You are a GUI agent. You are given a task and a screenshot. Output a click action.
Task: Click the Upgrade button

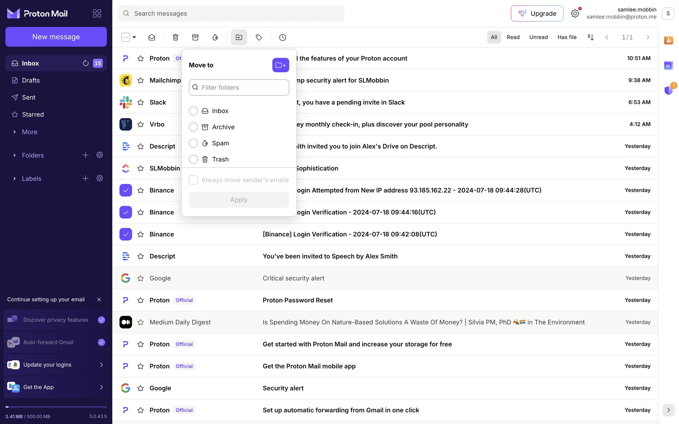537,13
